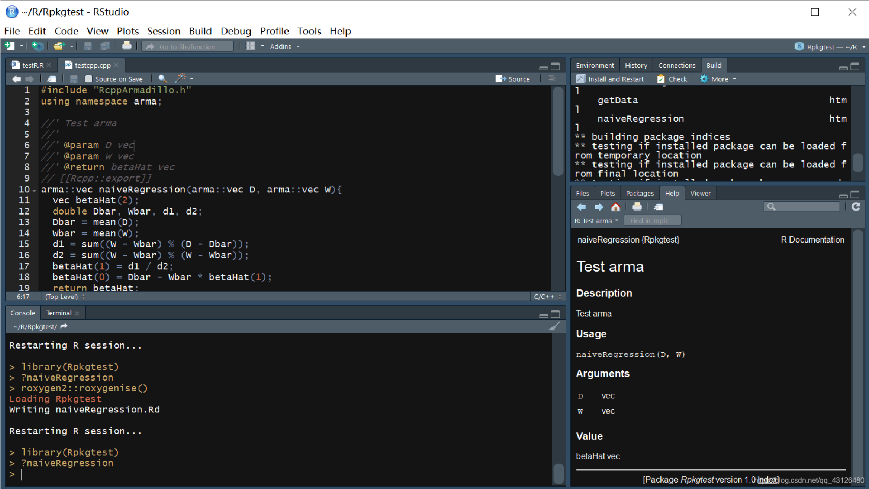This screenshot has width=869, height=489.
Task: Open an existing file with folder icon
Action: pos(59,46)
